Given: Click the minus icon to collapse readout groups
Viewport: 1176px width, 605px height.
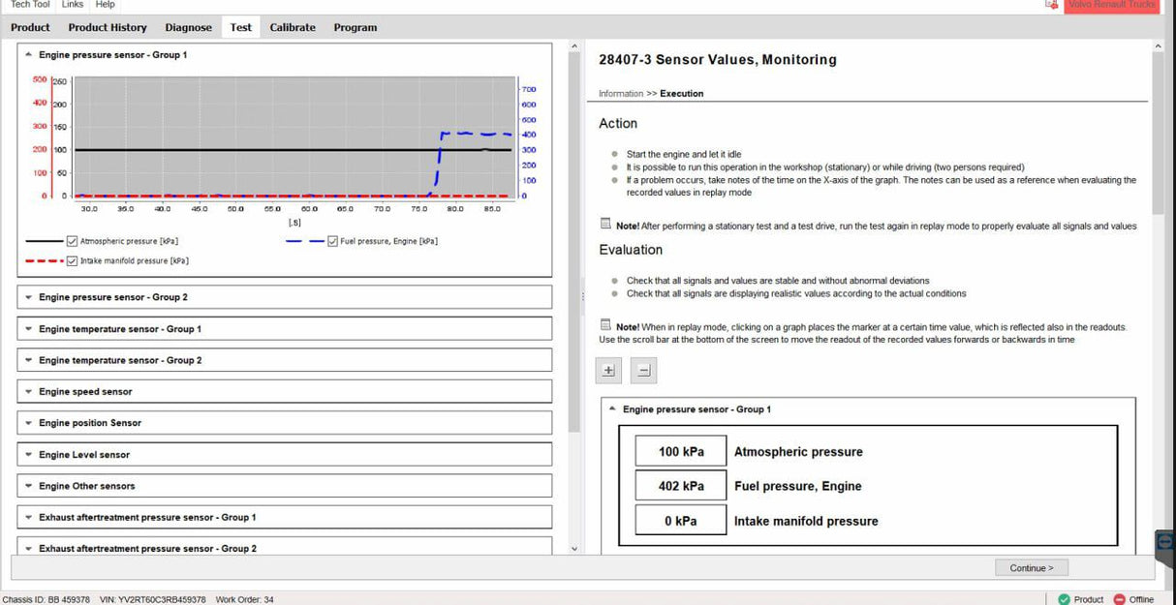Looking at the screenshot, I should tap(643, 370).
